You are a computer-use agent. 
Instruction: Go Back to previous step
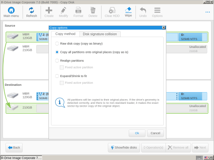click(x=14, y=147)
